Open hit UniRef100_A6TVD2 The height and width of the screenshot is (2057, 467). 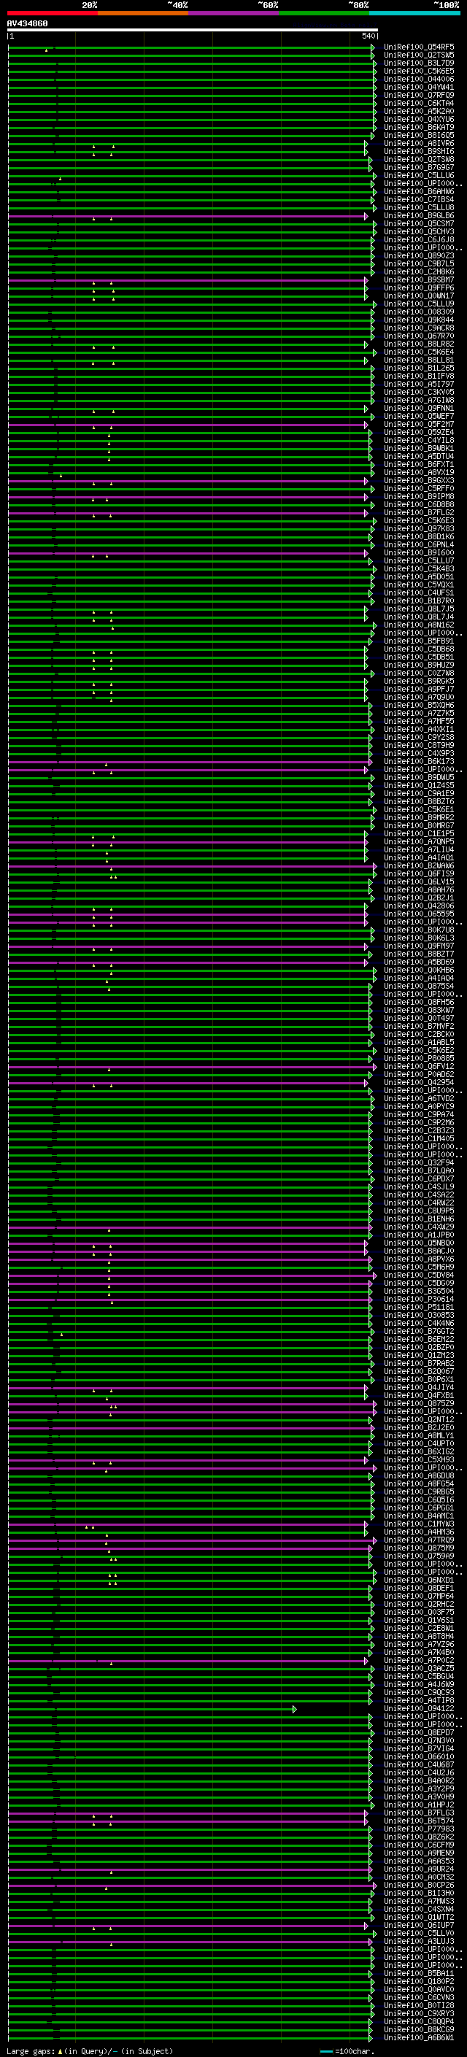419,1098
